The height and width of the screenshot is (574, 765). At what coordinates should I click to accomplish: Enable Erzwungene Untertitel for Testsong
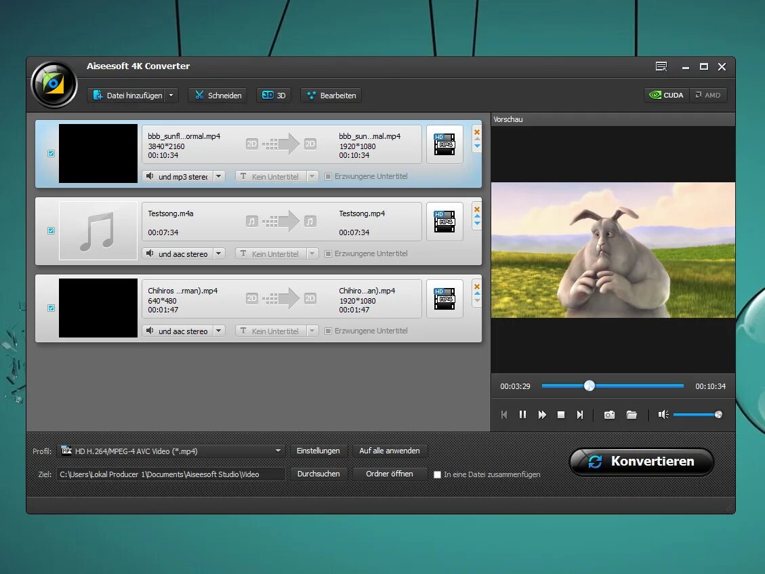coord(329,254)
